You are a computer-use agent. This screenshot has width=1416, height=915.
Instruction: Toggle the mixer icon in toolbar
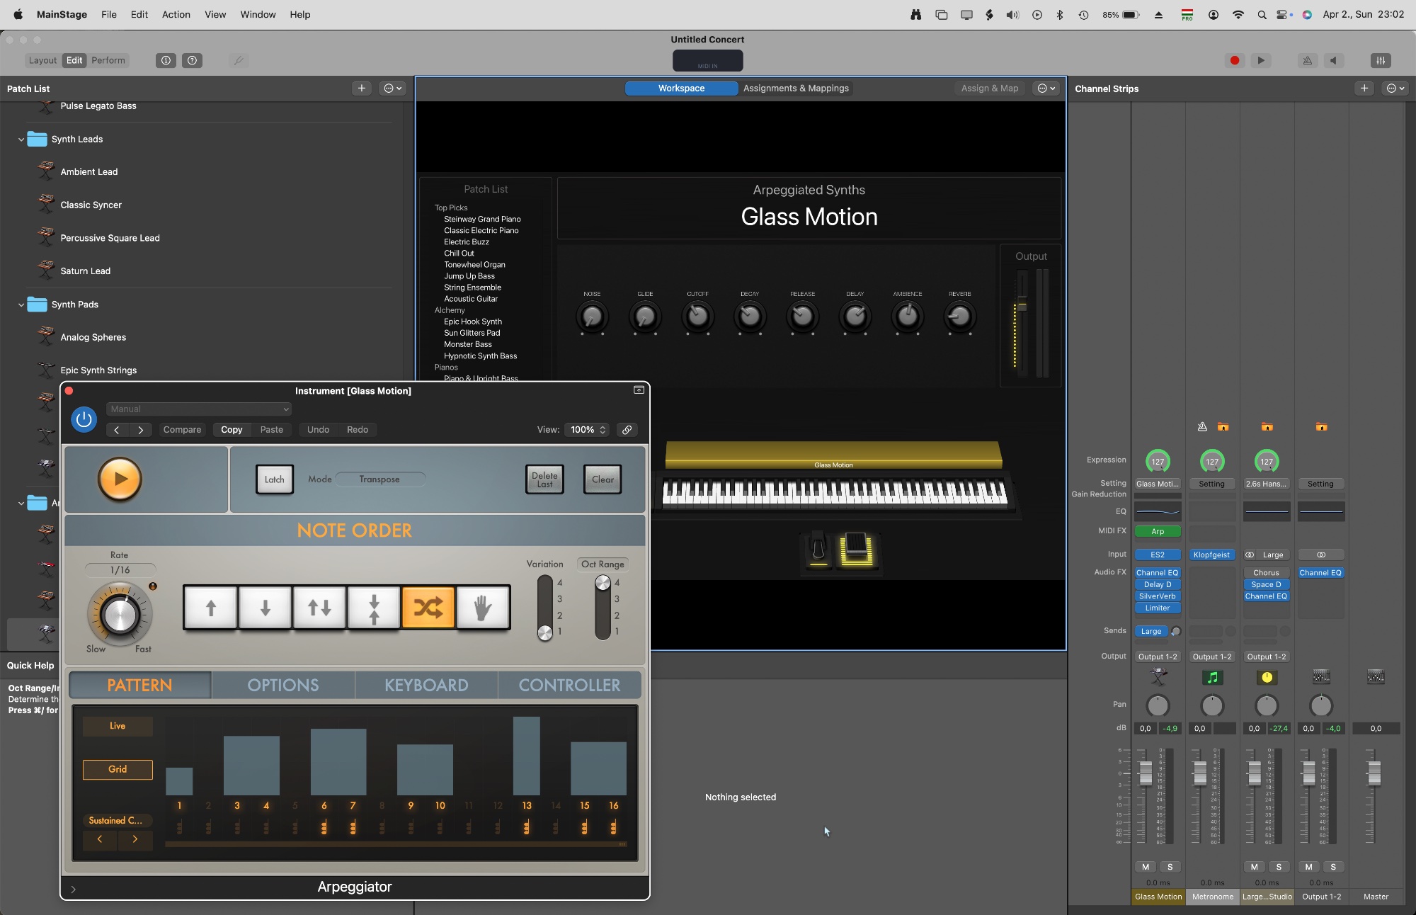(x=1381, y=60)
